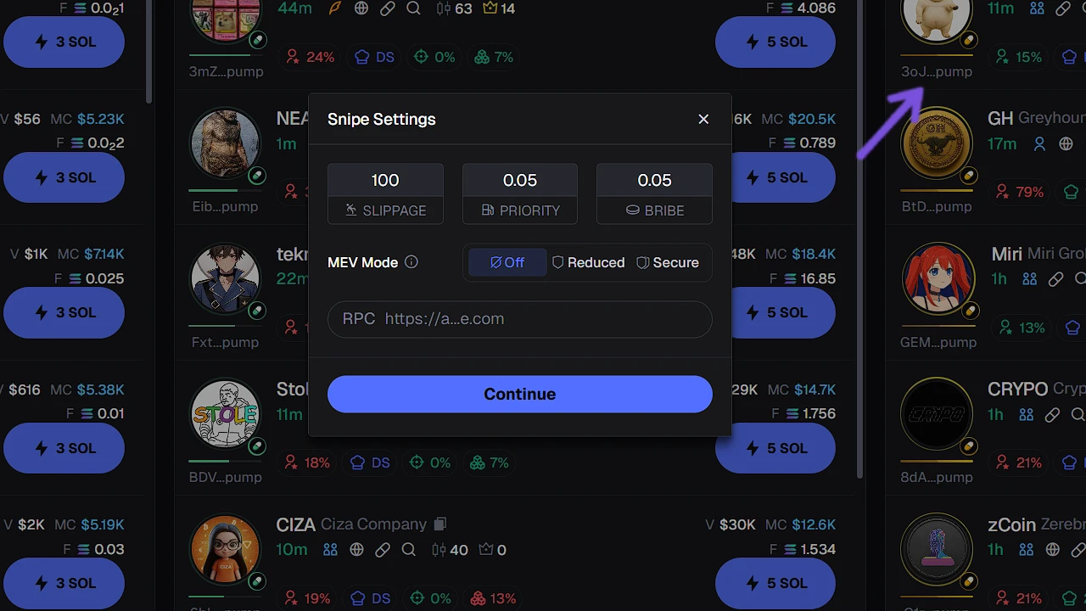The image size is (1086, 611).
Task: Click the community members icon on the CIZA card
Action: click(x=330, y=549)
